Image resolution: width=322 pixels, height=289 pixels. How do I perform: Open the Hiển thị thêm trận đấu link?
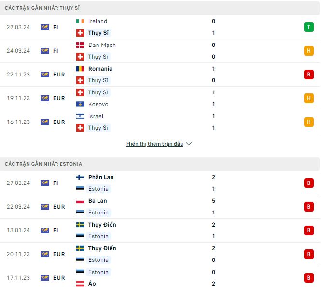click(154, 144)
